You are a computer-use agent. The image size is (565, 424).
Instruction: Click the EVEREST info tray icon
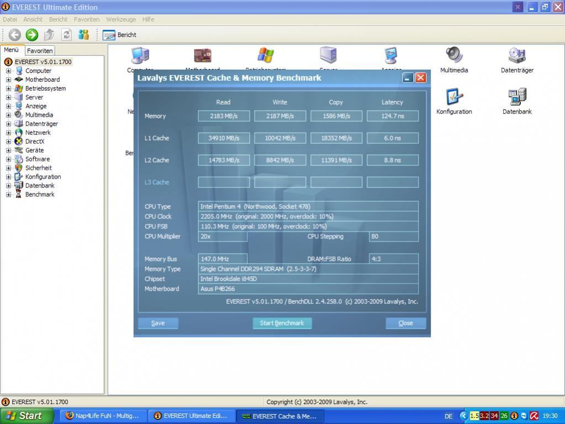(514, 416)
